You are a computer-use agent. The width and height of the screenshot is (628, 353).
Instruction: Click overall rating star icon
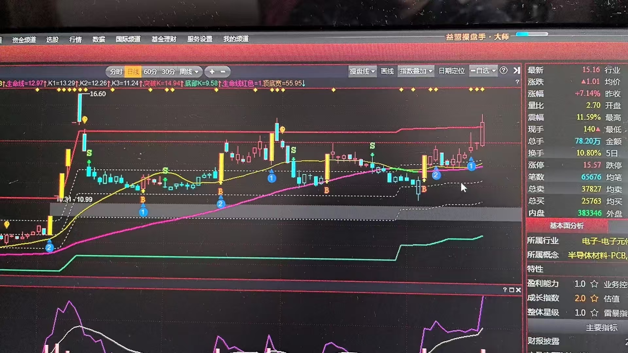point(594,313)
